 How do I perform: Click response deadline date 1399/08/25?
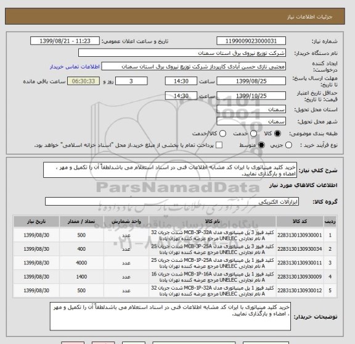(251, 81)
